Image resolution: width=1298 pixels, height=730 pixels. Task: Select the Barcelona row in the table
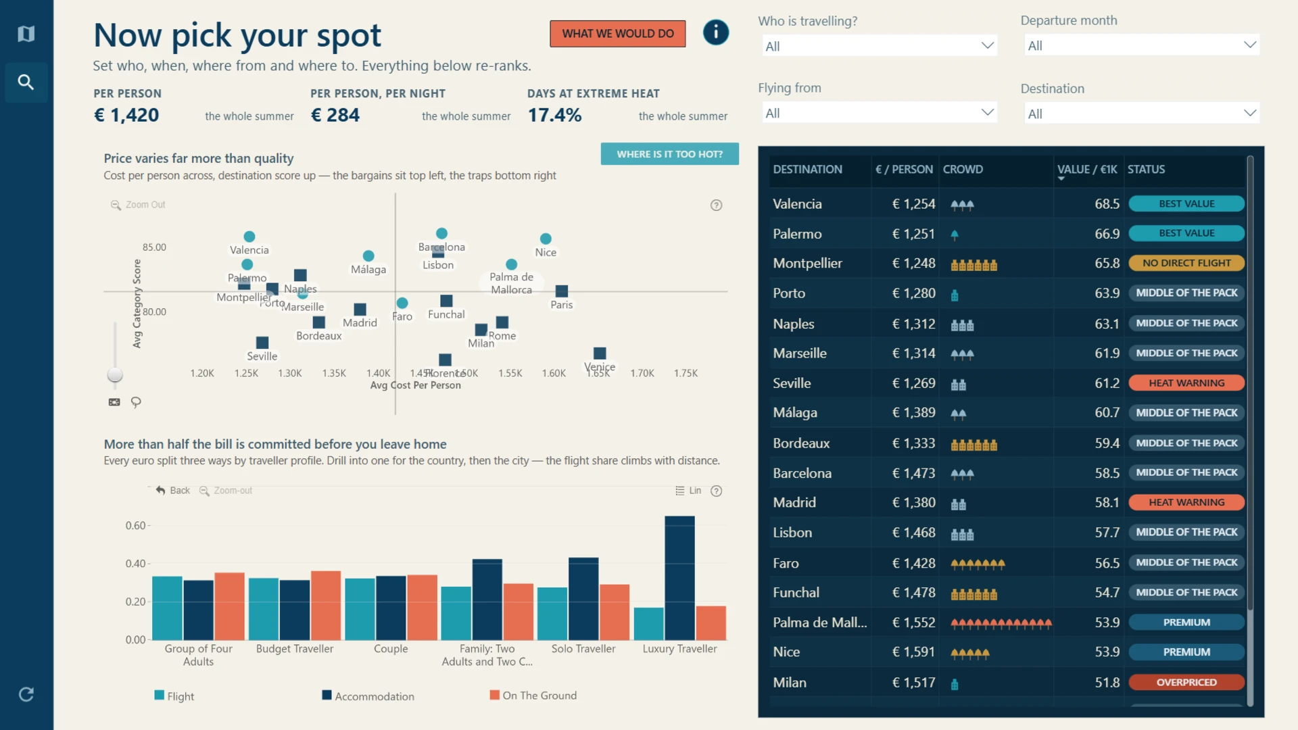pyautogui.click(x=1008, y=473)
